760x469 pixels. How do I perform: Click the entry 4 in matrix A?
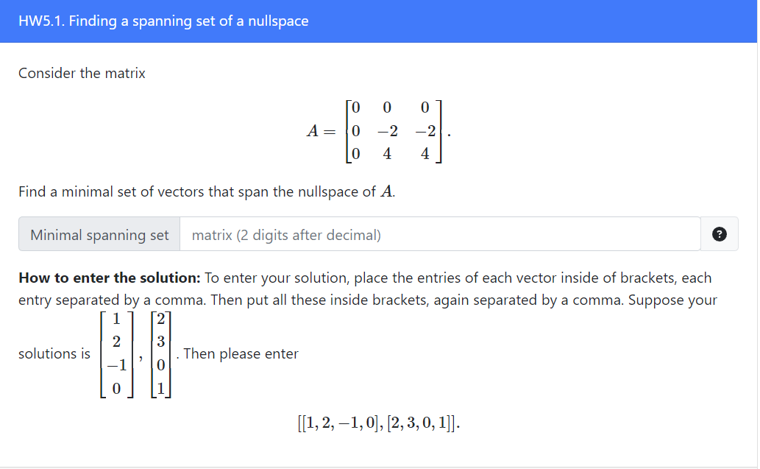[x=387, y=154]
